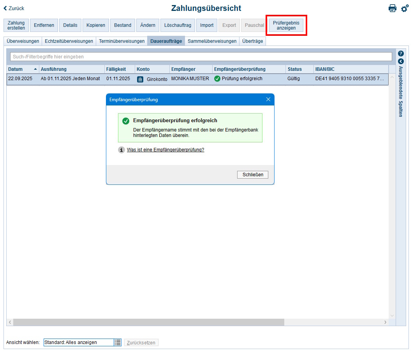Viewport: 412px width, 351px height.
Task: Click the horizontal scrollbar of the table
Action: click(148, 322)
